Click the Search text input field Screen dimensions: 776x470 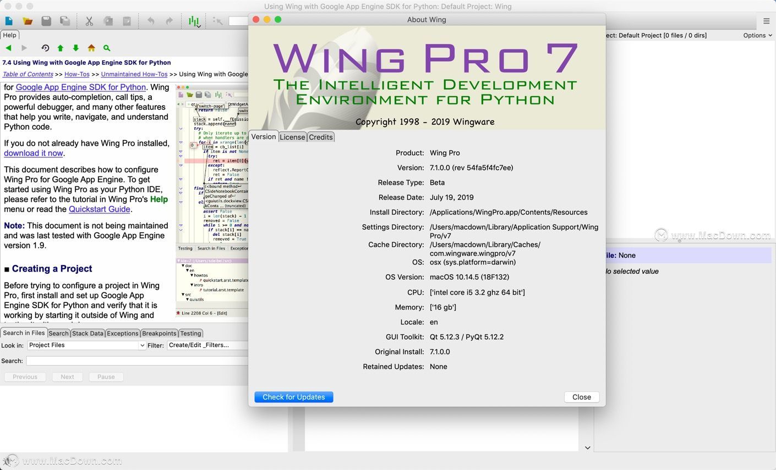(x=137, y=361)
